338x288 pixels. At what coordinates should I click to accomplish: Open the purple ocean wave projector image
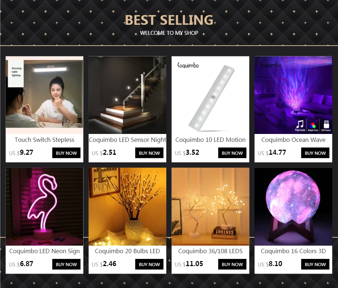293,95
